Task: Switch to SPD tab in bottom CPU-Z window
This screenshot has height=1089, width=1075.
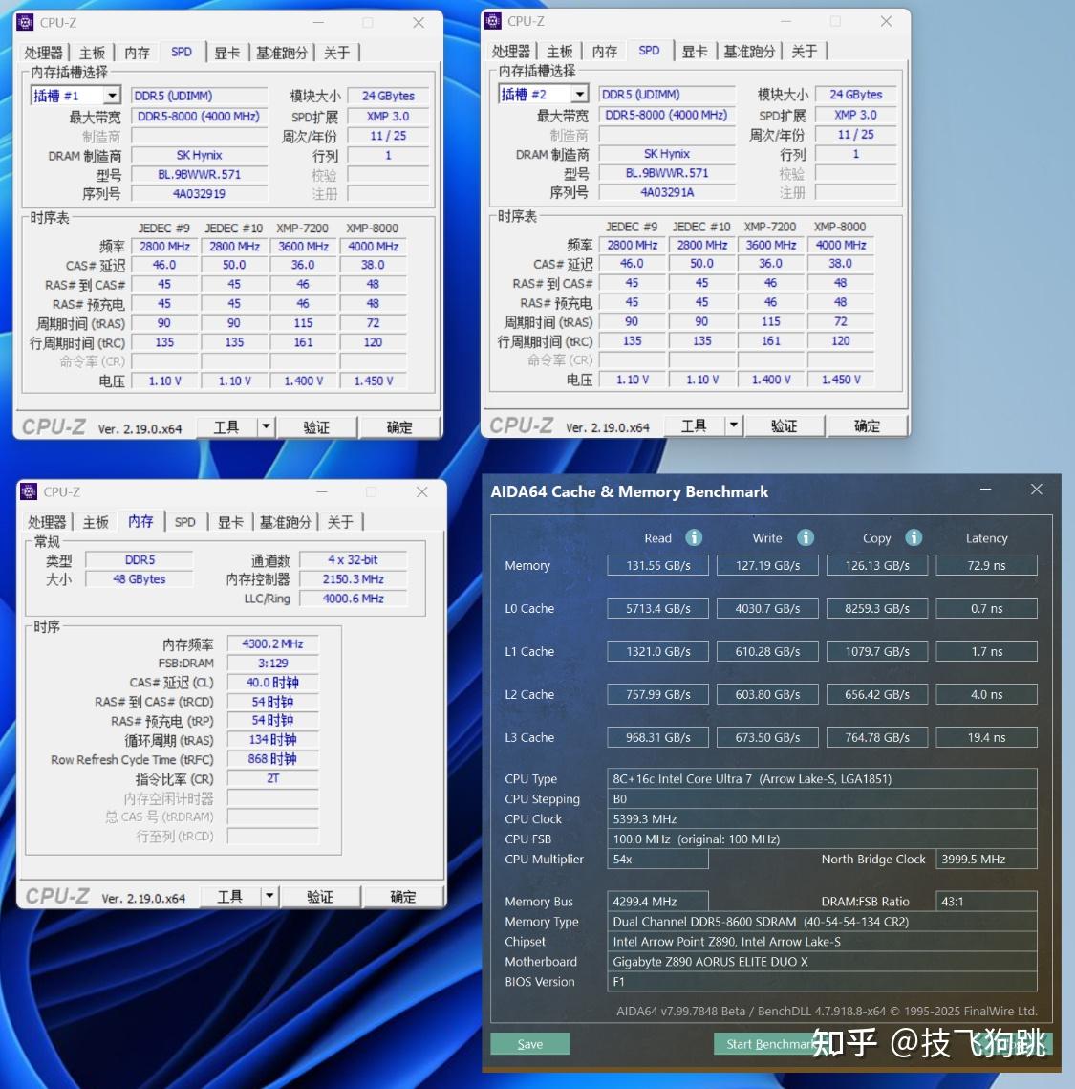Action: [184, 522]
